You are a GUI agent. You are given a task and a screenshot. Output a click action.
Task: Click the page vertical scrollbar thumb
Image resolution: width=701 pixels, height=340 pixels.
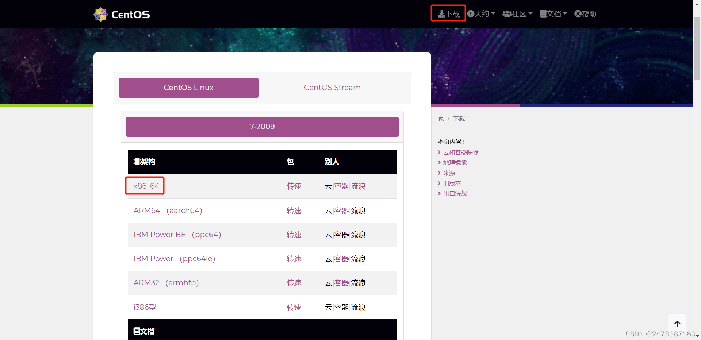pyautogui.click(x=697, y=48)
